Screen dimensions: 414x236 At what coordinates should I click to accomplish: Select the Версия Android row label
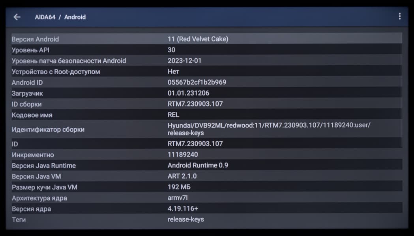pos(35,39)
